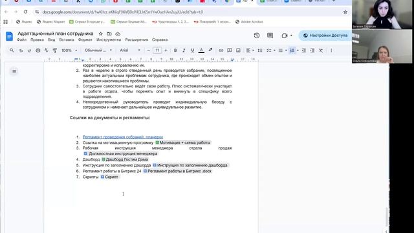Open the 'Вид' menu
The height and width of the screenshot is (233, 414).
tap(52, 39)
